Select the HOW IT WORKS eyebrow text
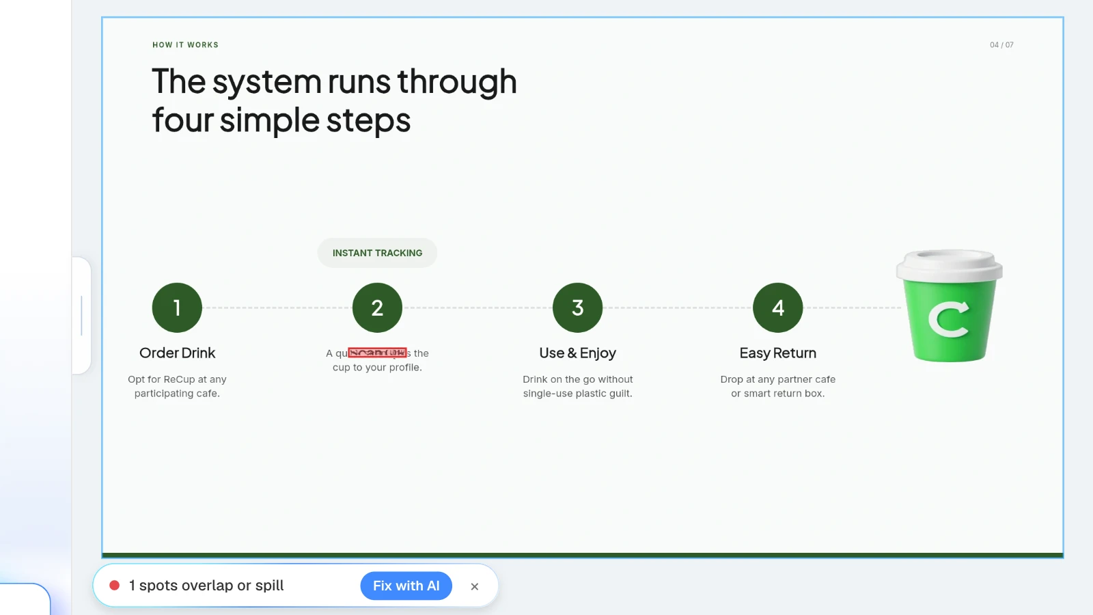The image size is (1093, 615). pyautogui.click(x=185, y=45)
